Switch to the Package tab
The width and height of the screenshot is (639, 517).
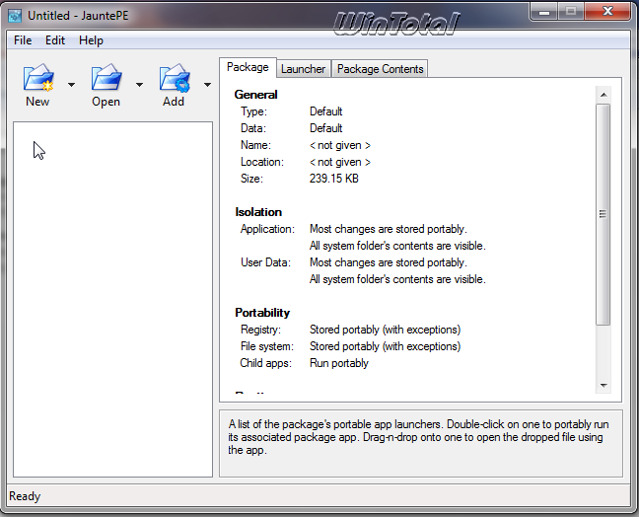tap(248, 67)
